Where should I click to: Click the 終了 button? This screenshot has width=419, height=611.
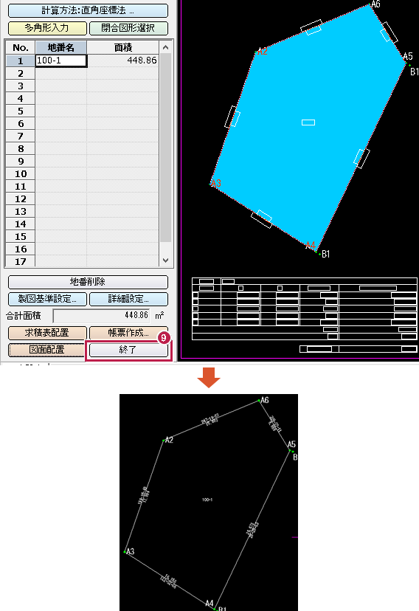tap(128, 350)
